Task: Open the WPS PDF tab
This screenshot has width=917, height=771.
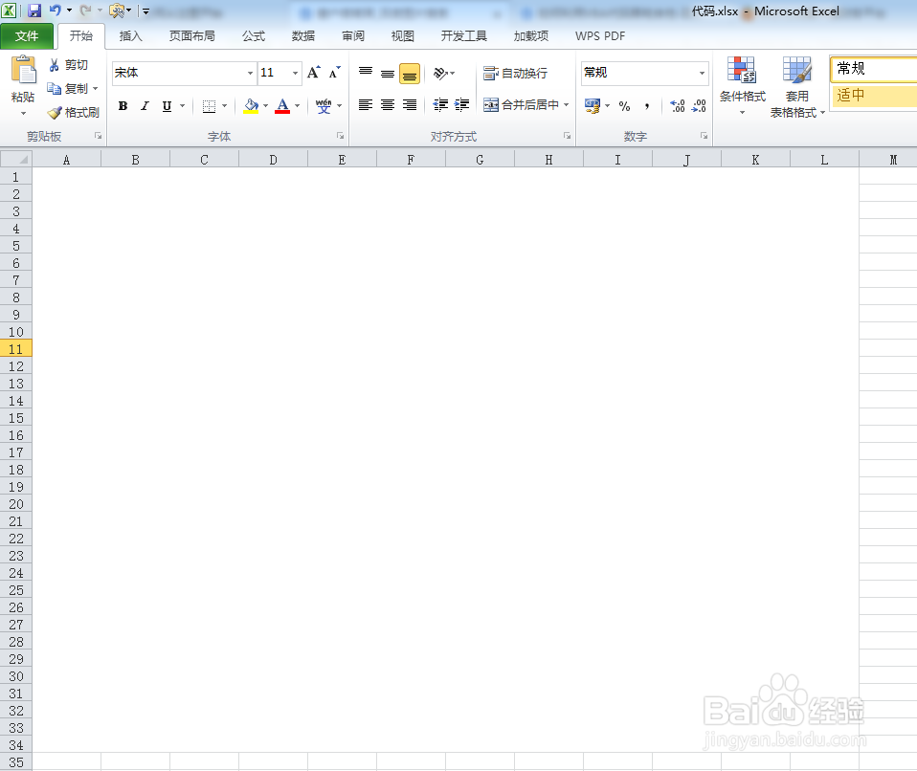Action: 600,36
